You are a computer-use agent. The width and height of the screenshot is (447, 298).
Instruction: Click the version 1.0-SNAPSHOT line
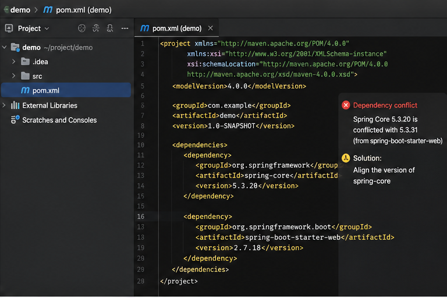pyautogui.click(x=233, y=126)
